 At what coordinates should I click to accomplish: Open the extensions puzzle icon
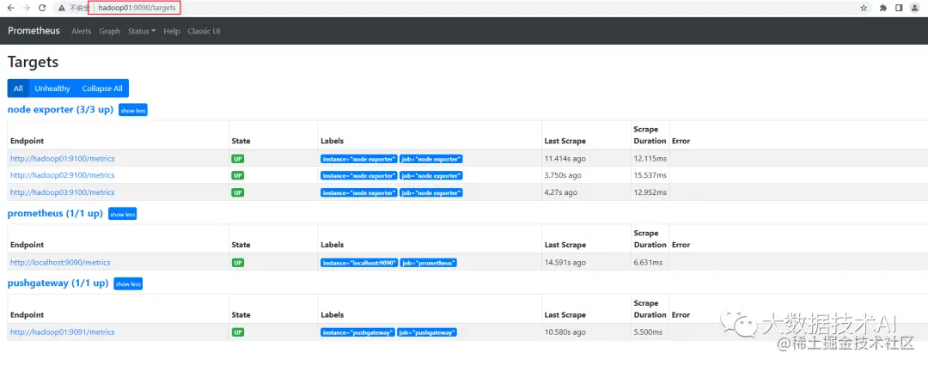point(883,9)
